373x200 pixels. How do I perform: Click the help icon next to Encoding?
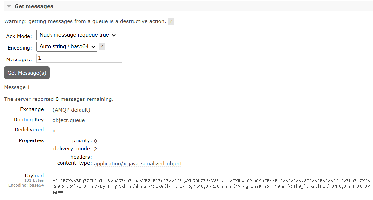coord(102,47)
